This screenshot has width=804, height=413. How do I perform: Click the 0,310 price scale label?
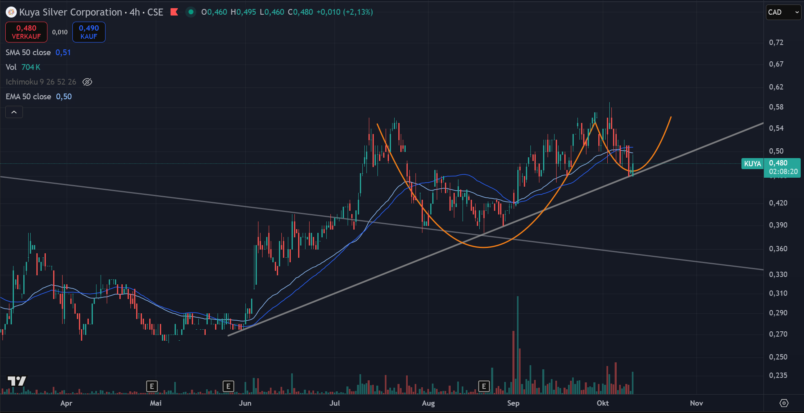tap(778, 293)
